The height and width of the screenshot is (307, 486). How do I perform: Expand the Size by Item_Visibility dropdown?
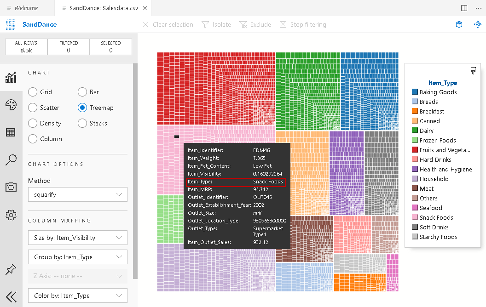(x=77, y=238)
